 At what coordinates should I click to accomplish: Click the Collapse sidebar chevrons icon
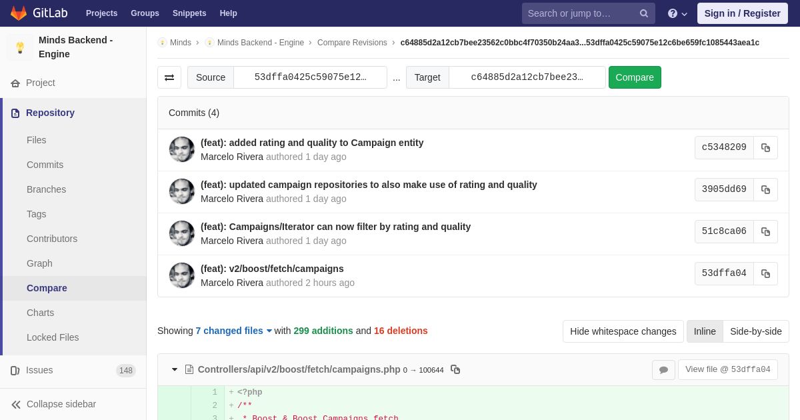(x=16, y=405)
